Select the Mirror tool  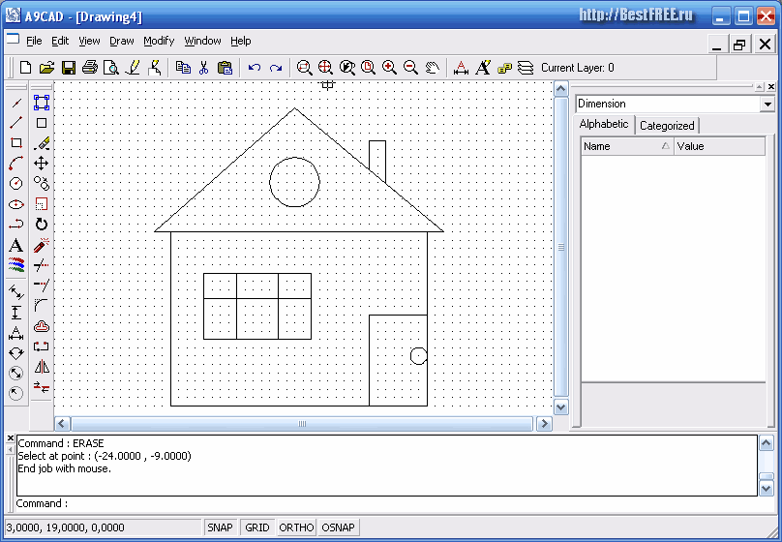pos(42,367)
